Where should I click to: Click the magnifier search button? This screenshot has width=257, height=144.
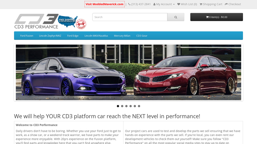(x=176, y=17)
